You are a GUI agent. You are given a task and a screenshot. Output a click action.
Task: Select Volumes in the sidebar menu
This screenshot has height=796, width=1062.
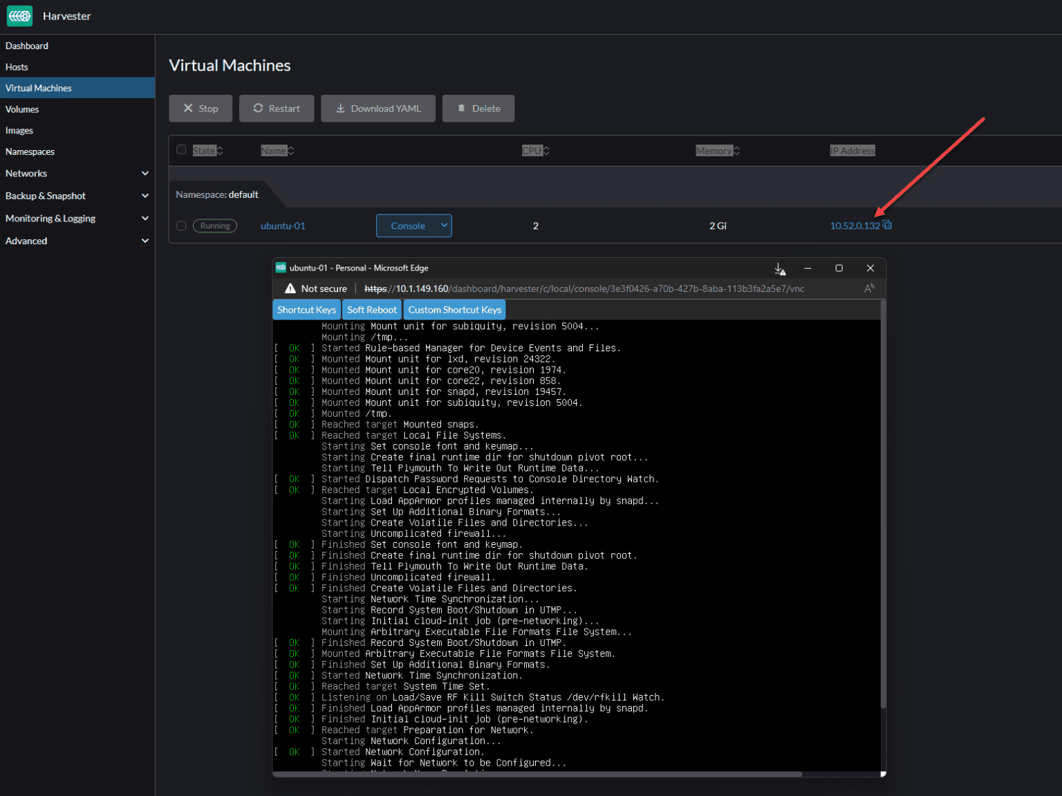(x=22, y=109)
